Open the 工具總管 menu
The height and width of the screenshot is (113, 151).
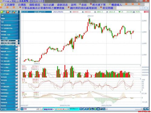9,5
